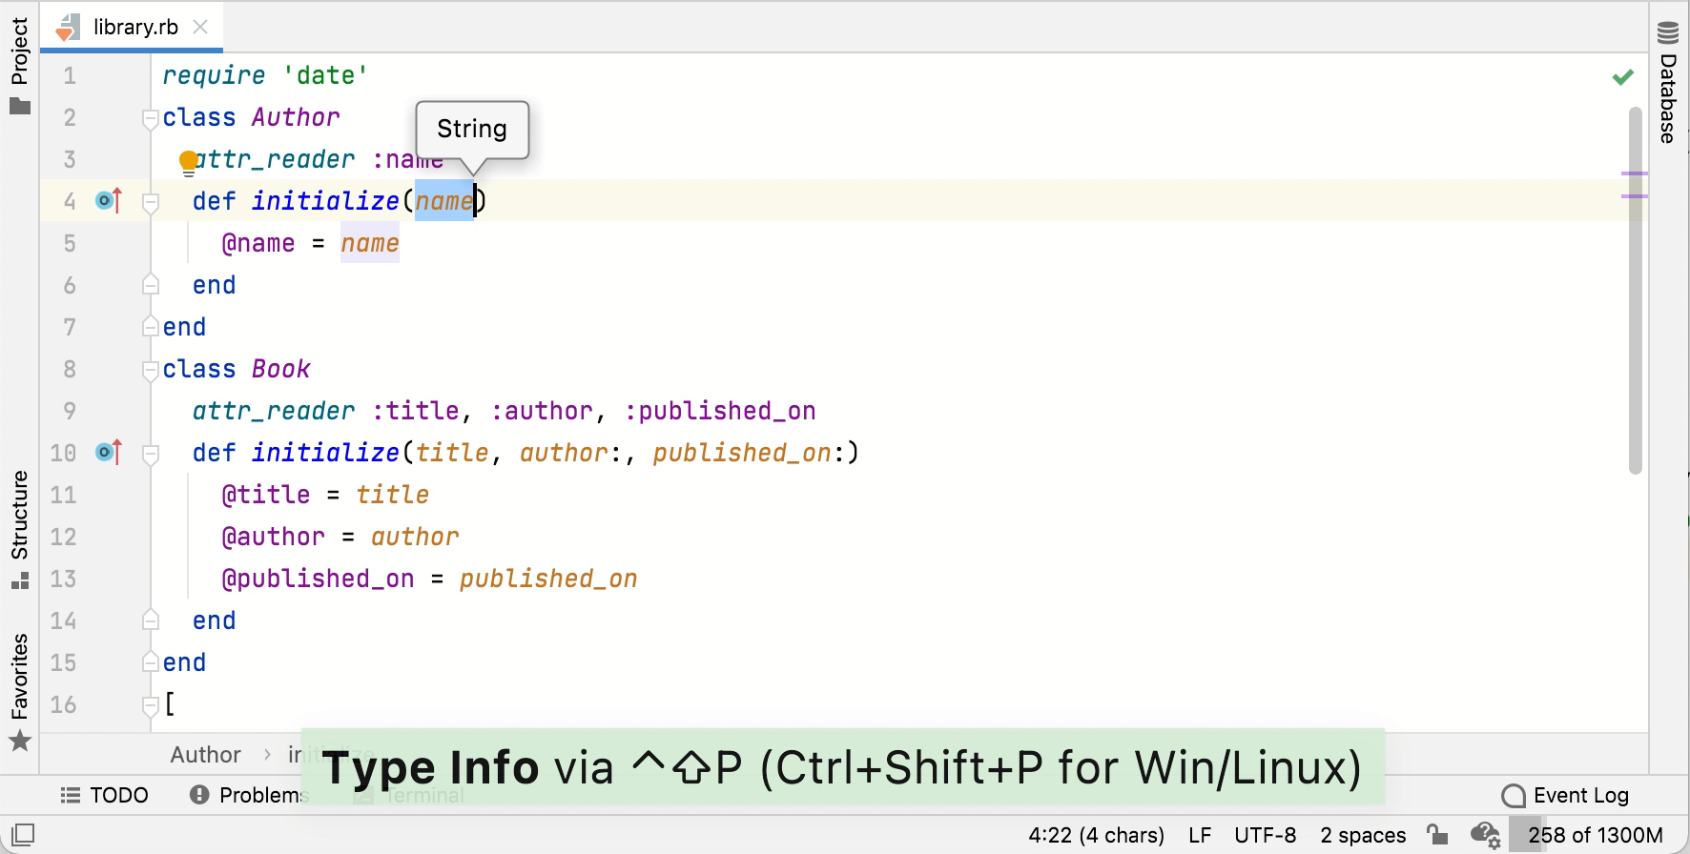Open the line separator LF selector
The image size is (1690, 854).
click(1199, 835)
